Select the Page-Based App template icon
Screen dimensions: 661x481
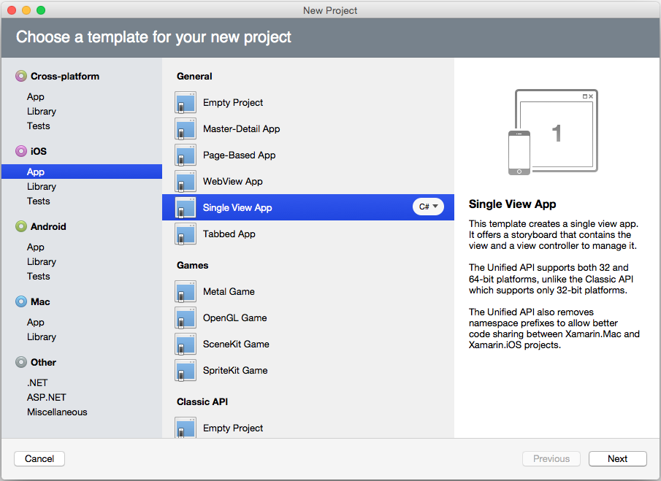click(186, 155)
